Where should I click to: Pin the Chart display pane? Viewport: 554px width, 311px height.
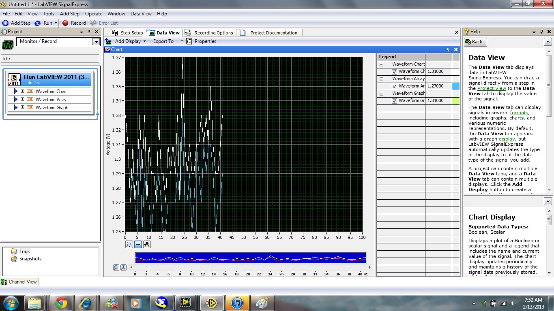pyautogui.click(x=448, y=49)
